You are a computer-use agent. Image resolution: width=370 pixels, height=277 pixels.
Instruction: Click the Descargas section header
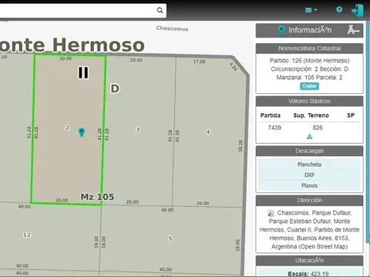309,151
